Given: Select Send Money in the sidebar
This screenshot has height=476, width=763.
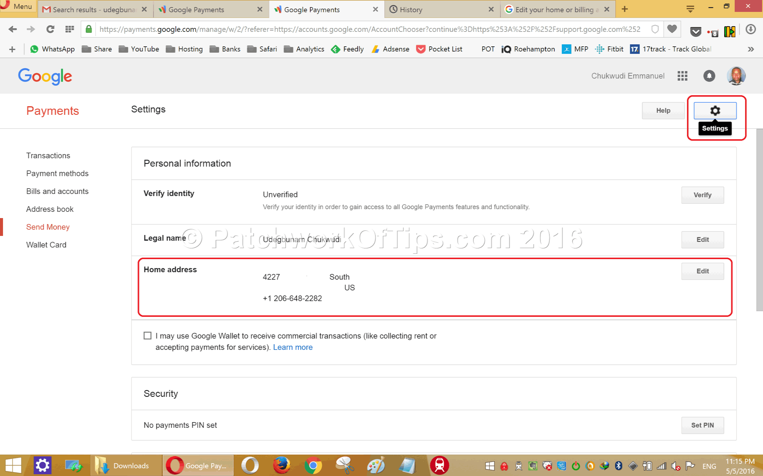Looking at the screenshot, I should 48,227.
